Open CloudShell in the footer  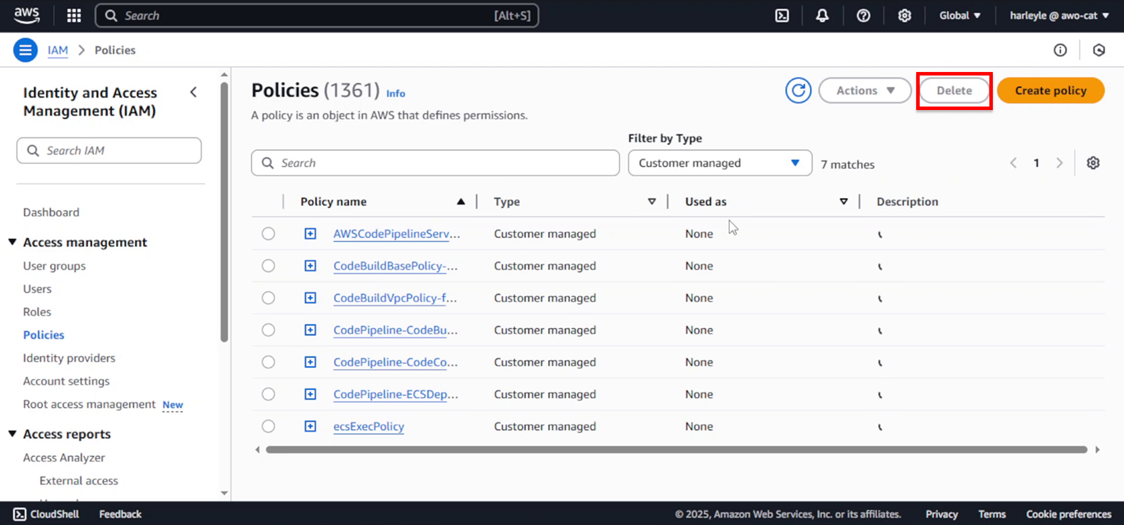[46, 514]
